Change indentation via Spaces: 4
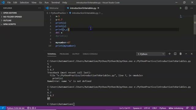 [137, 108]
